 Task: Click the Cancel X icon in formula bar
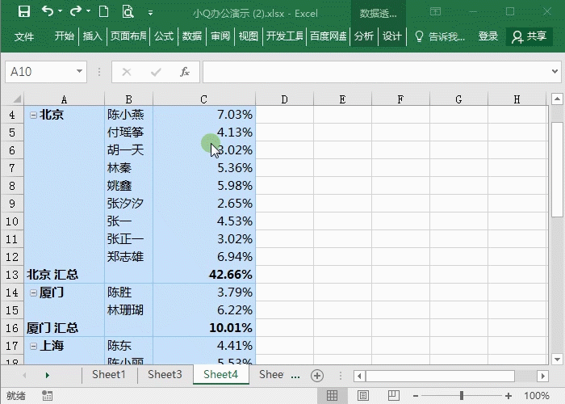[x=127, y=72]
